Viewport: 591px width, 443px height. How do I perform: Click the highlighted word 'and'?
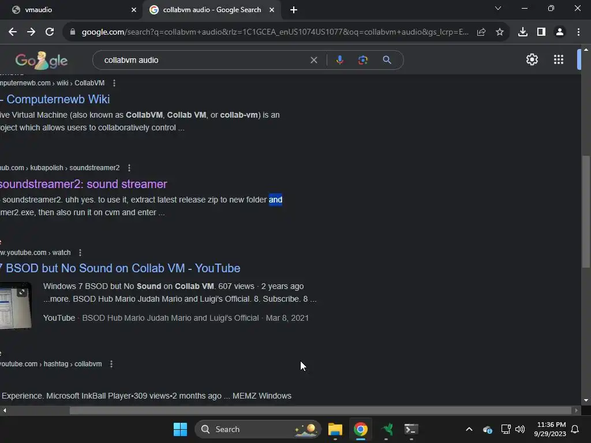pyautogui.click(x=275, y=200)
